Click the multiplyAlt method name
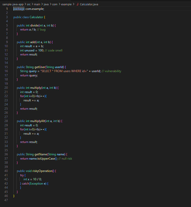 (38, 121)
